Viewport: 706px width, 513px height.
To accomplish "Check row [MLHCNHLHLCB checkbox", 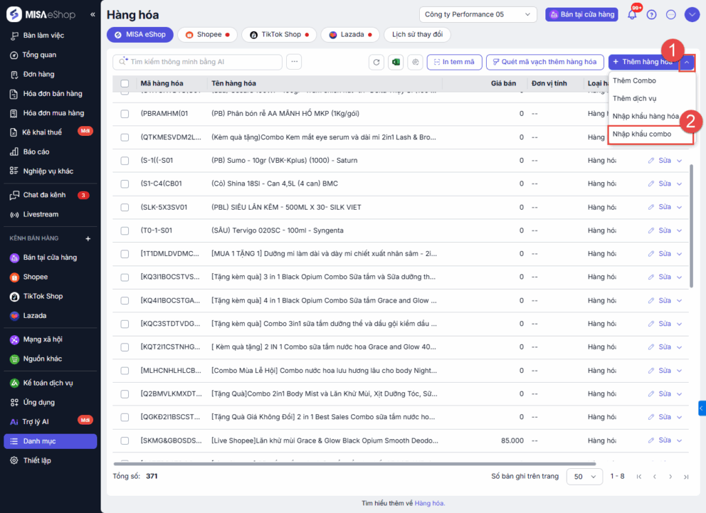I will [x=125, y=371].
